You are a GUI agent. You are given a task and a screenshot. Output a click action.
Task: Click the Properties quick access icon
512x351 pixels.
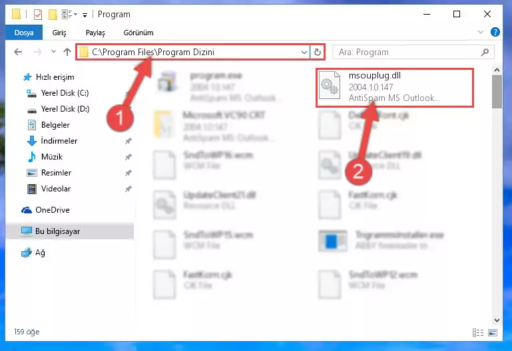coord(38,15)
